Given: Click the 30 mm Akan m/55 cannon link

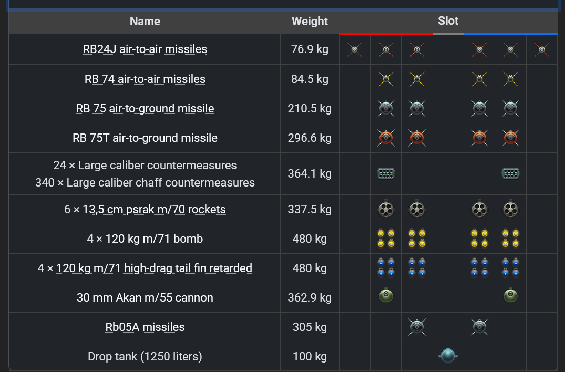Looking at the screenshot, I should pyautogui.click(x=145, y=298).
